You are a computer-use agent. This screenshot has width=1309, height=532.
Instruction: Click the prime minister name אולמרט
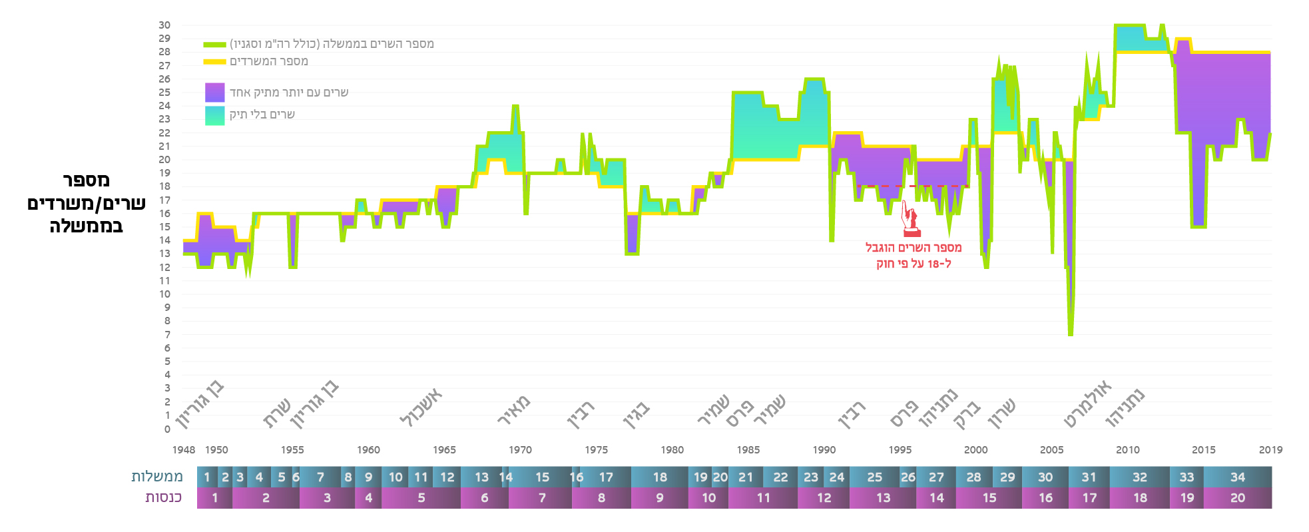tap(1087, 405)
